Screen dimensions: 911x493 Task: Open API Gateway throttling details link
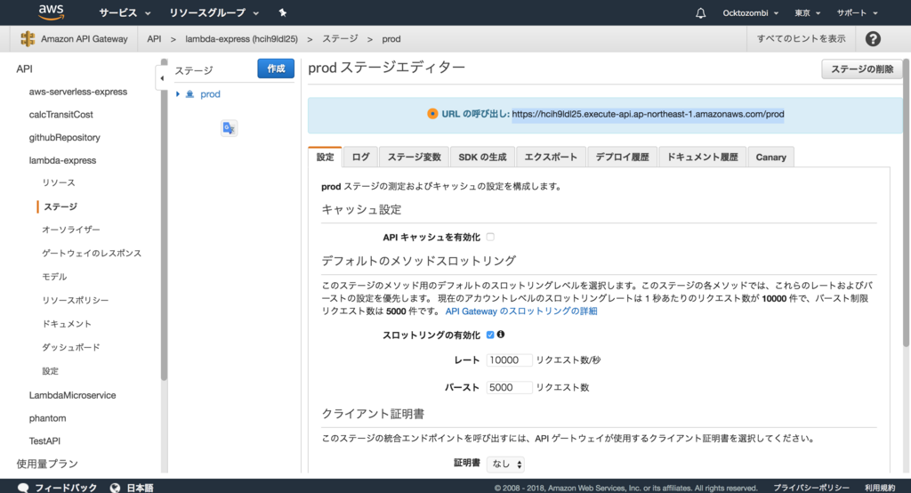point(521,311)
